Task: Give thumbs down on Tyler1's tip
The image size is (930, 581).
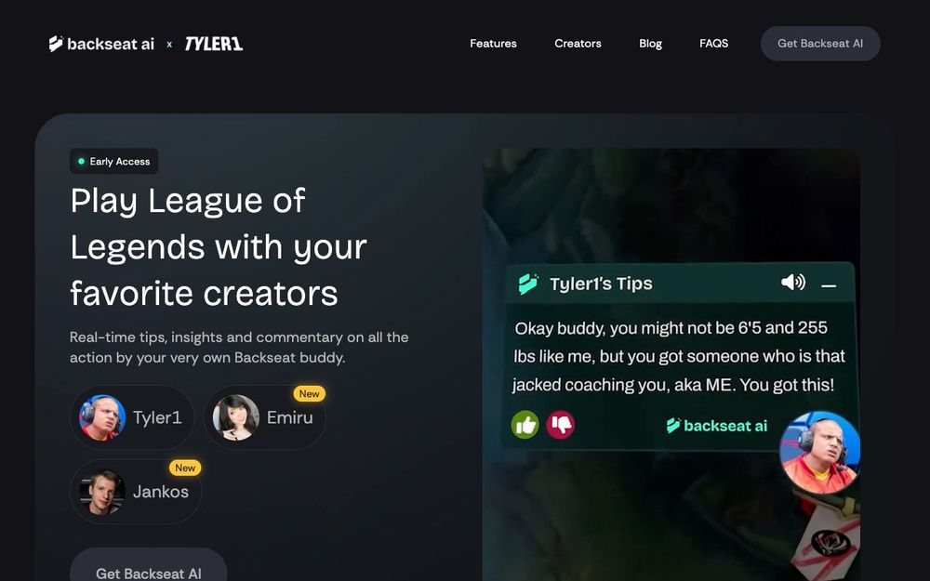Action: [x=561, y=425]
